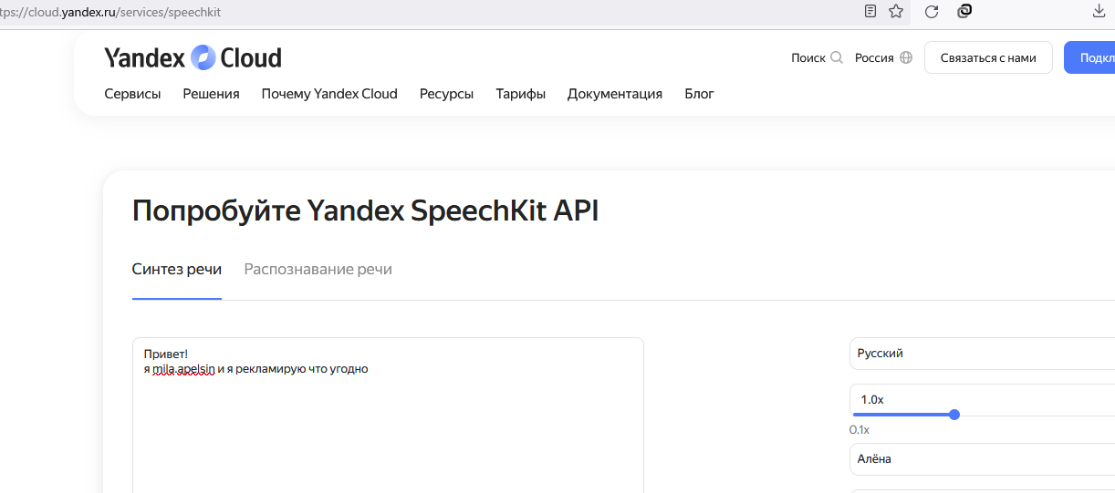Click the search magnifier icon
The height and width of the screenshot is (493, 1115).
tap(837, 57)
